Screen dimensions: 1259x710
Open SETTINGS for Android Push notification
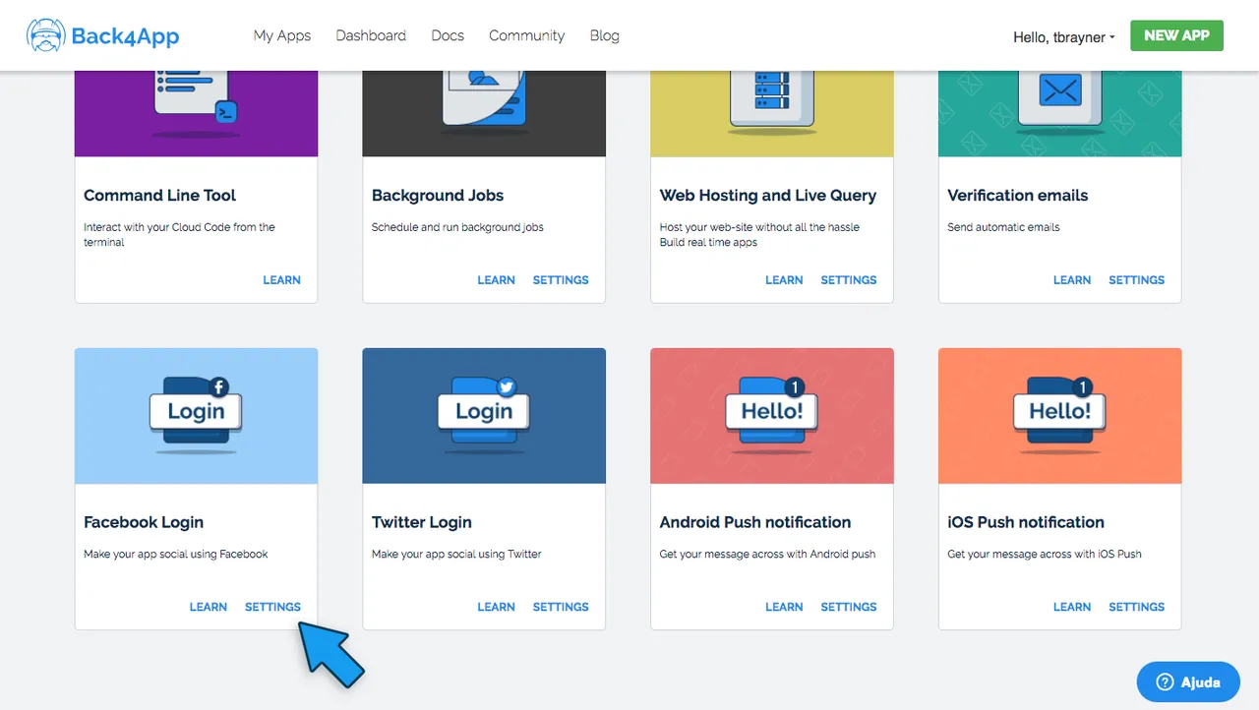click(848, 607)
